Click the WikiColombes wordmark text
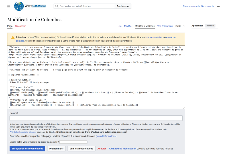 click(35, 6)
